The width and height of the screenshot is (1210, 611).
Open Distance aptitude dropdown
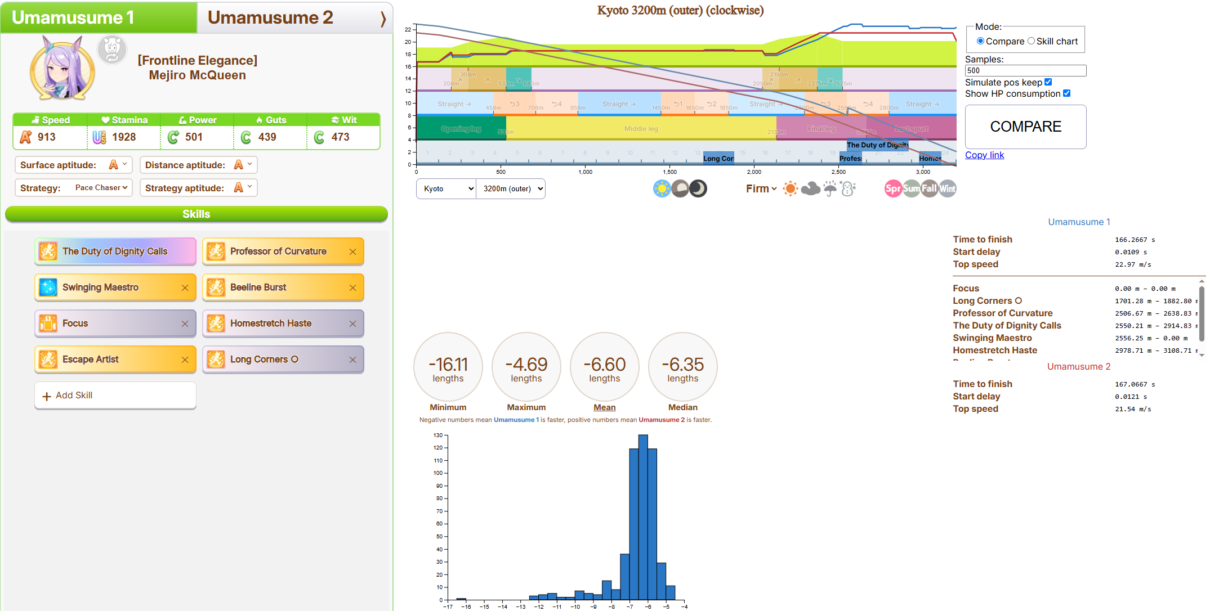coord(244,165)
